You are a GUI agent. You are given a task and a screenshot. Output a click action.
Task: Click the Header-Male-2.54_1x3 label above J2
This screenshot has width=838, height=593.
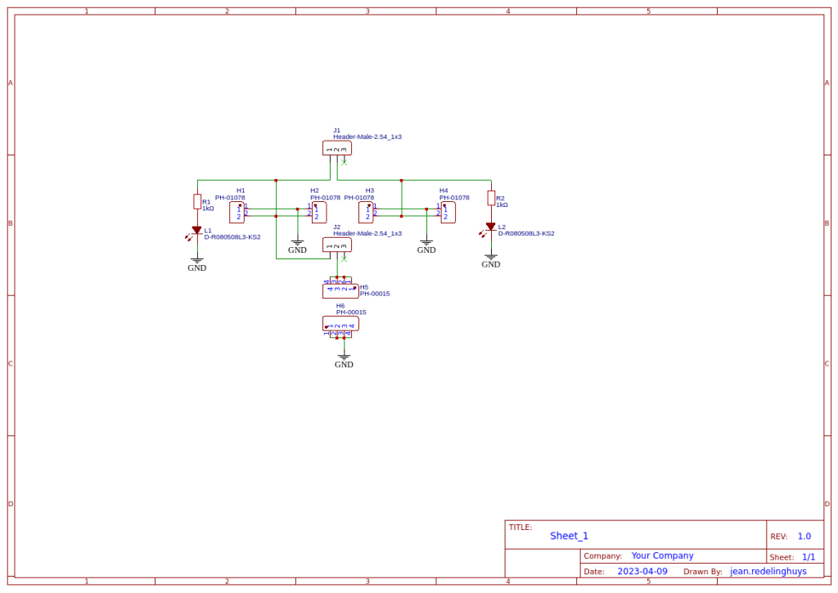[x=367, y=233]
